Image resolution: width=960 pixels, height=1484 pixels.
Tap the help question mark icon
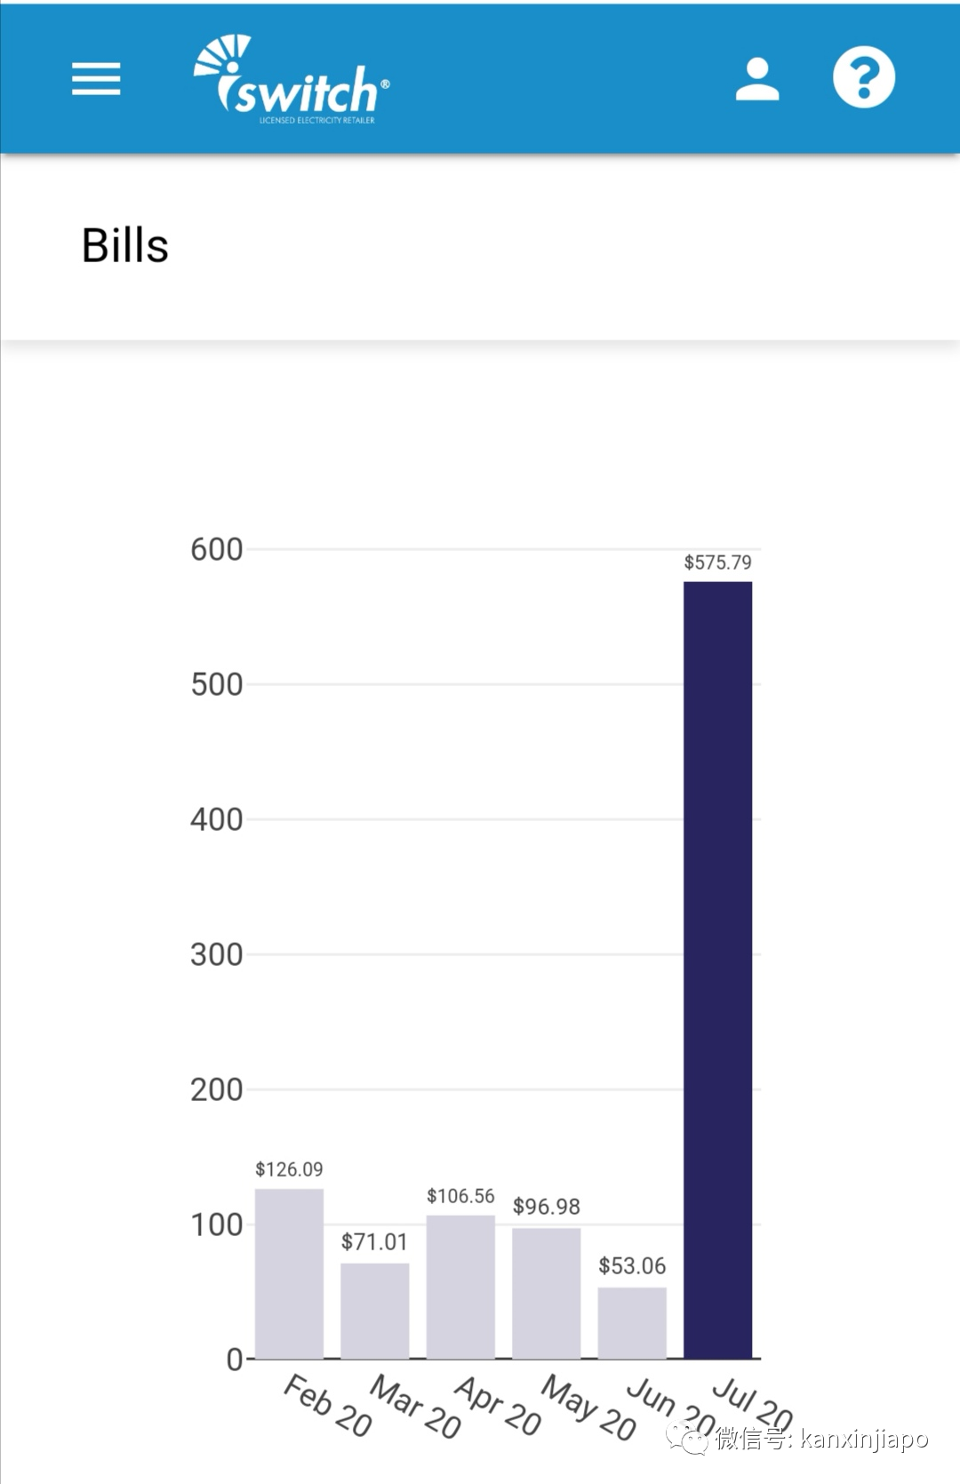click(x=863, y=77)
